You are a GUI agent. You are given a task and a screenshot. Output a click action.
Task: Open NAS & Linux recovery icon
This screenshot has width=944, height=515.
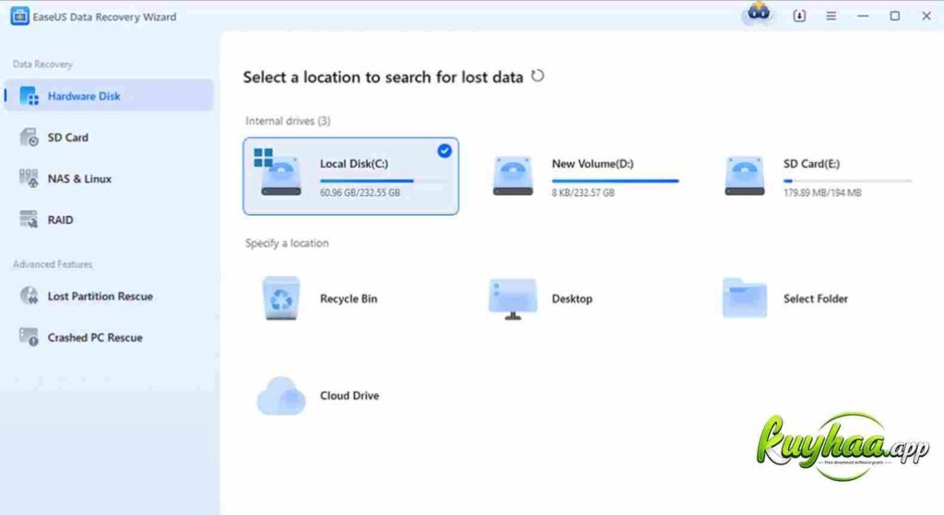point(29,179)
